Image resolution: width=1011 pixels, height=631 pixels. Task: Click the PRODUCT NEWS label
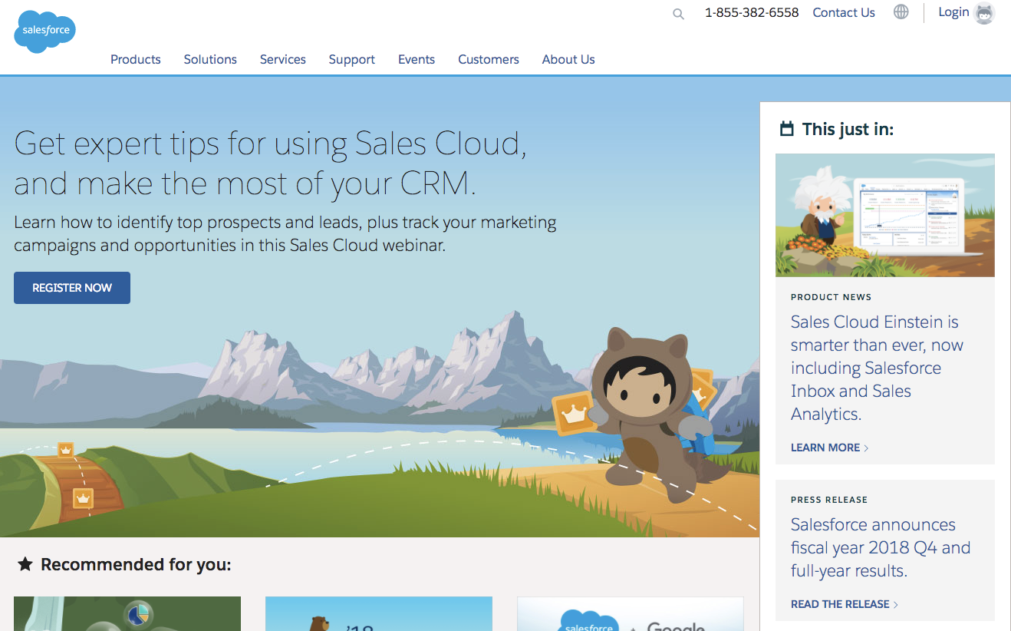point(832,297)
